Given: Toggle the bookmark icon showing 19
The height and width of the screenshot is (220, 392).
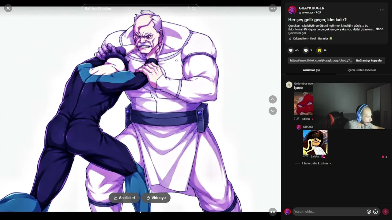Looking at the screenshot, I should [x=319, y=50].
